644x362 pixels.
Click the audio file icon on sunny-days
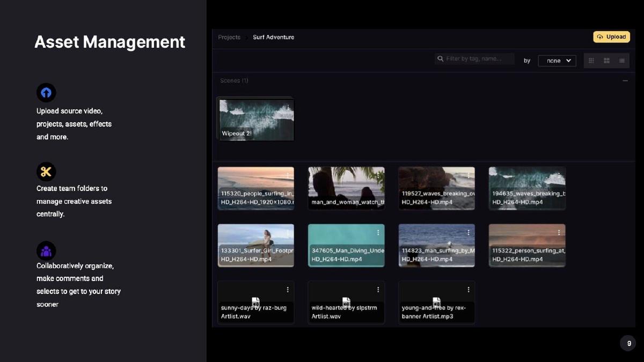click(256, 302)
